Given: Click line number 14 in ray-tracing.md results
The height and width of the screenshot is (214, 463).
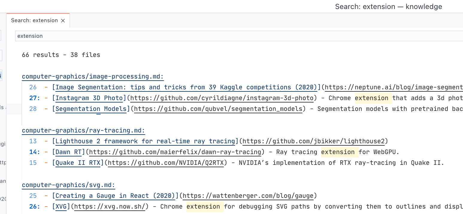Looking at the screenshot, I should pyautogui.click(x=33, y=152).
